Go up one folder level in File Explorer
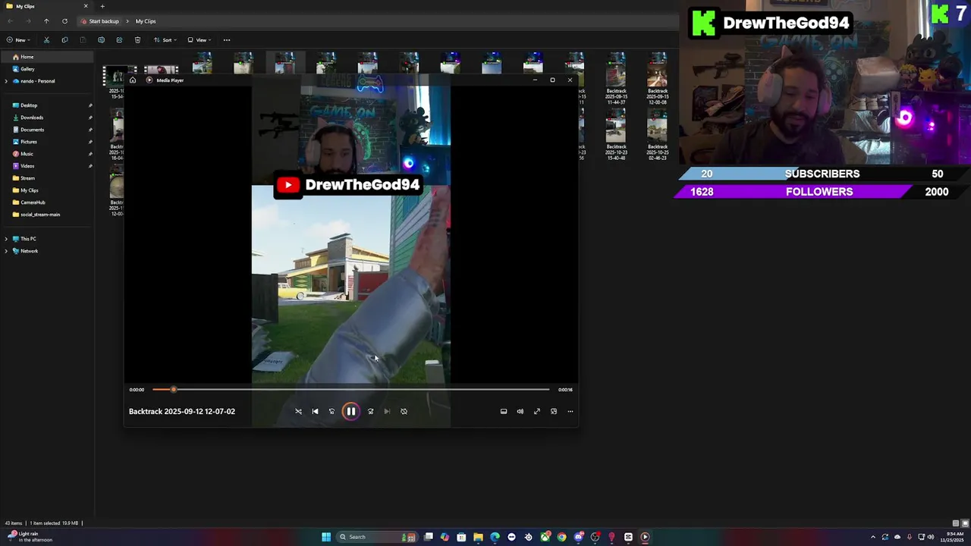The height and width of the screenshot is (546, 971). point(46,21)
